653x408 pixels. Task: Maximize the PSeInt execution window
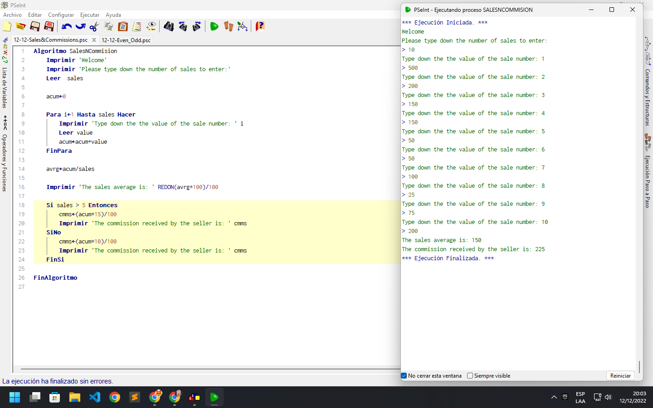pyautogui.click(x=612, y=10)
